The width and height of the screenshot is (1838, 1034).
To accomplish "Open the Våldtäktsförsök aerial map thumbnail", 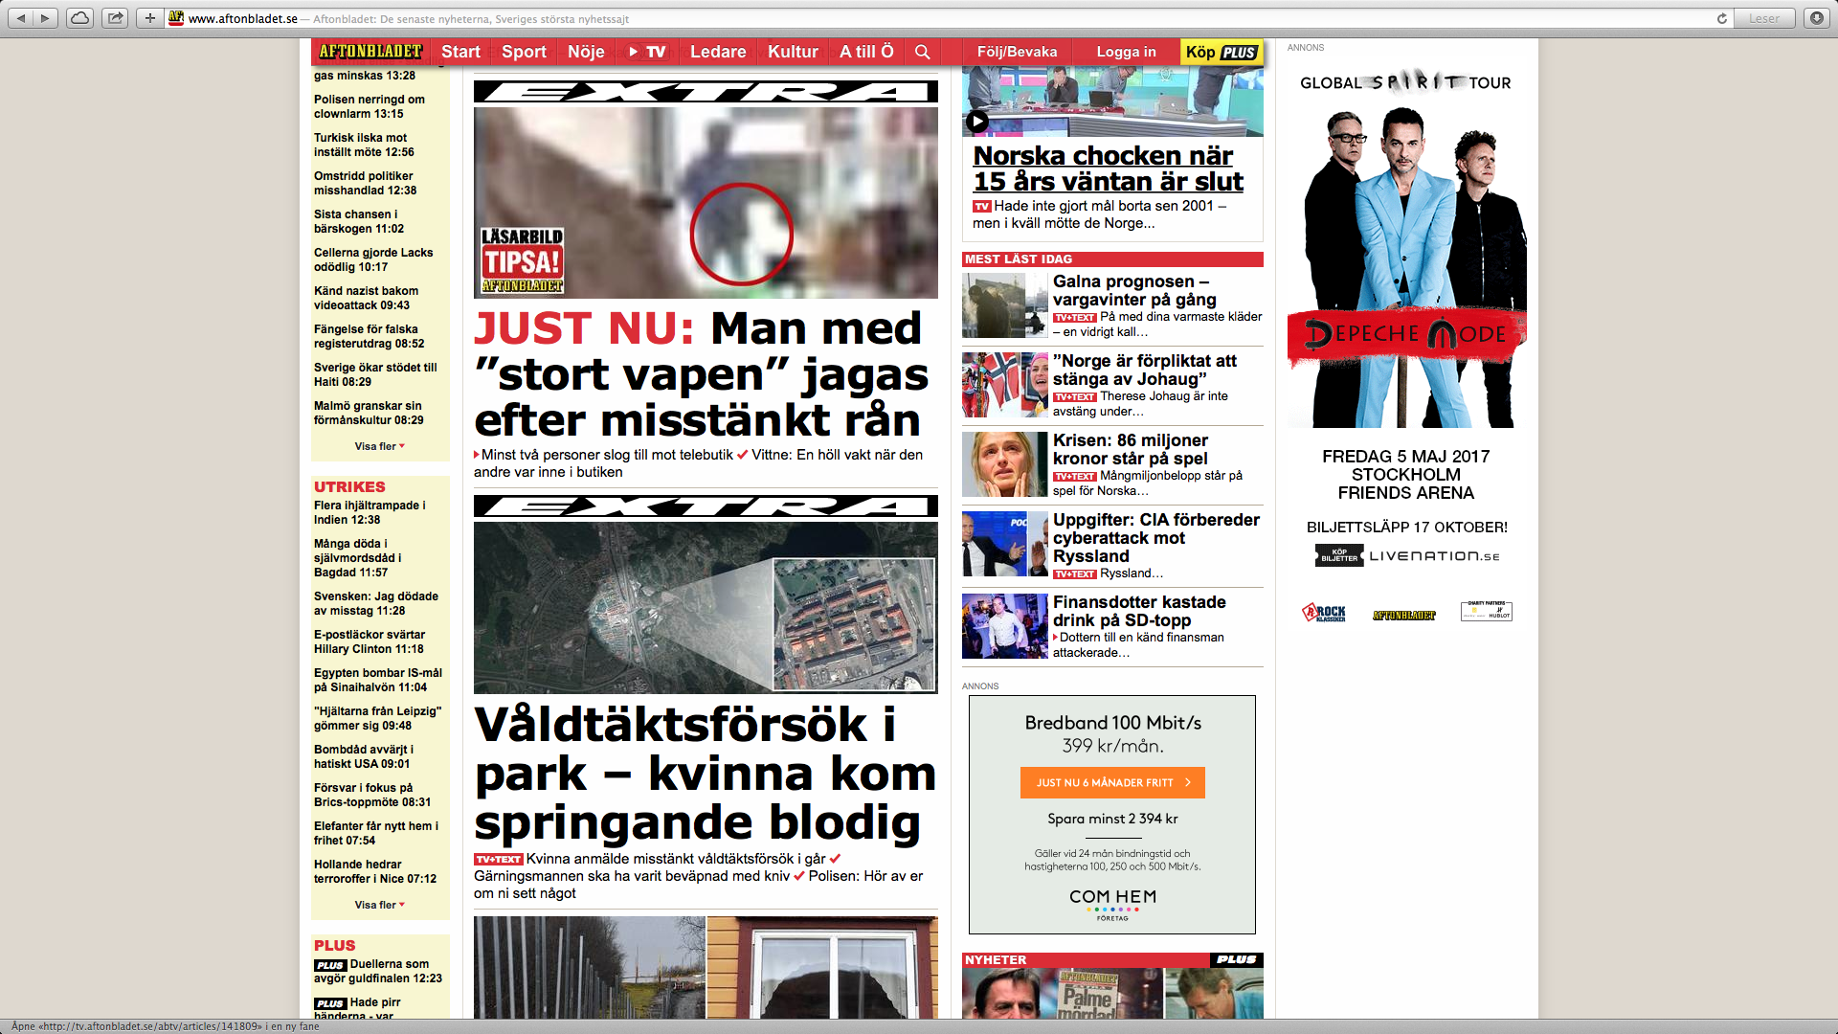I will click(x=706, y=607).
